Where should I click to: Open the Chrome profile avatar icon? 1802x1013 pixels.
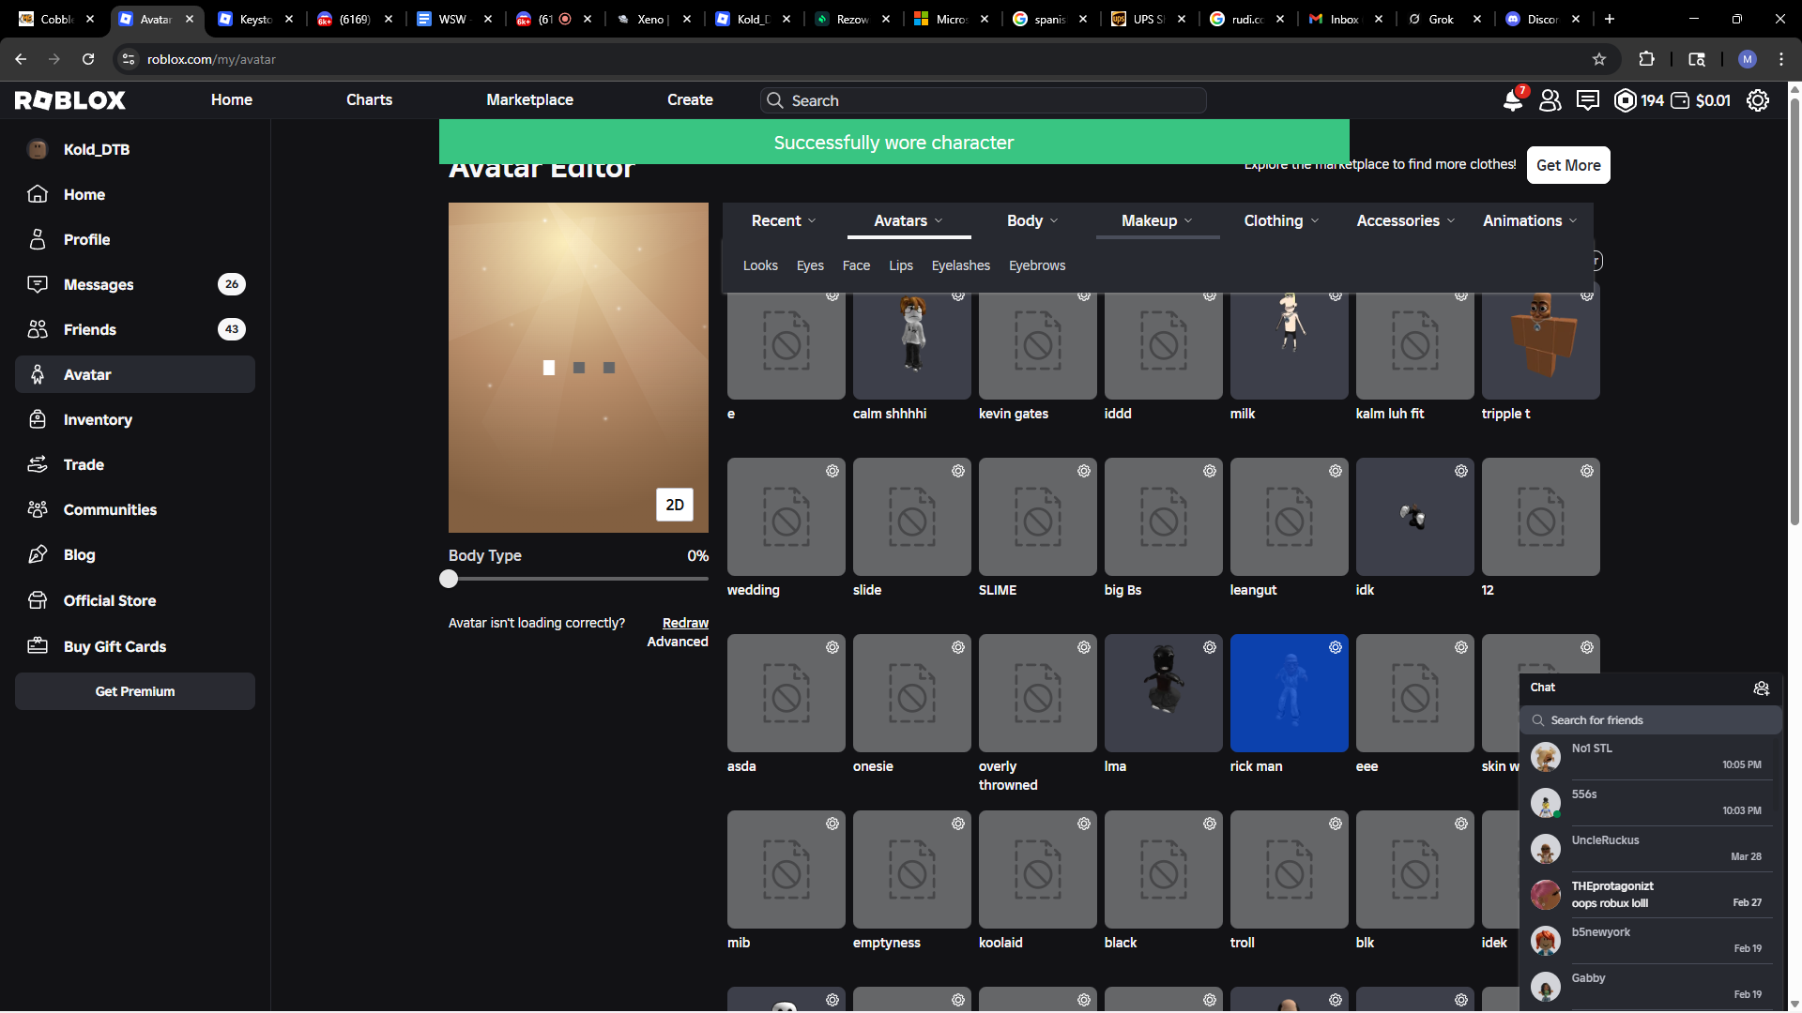click(1748, 59)
